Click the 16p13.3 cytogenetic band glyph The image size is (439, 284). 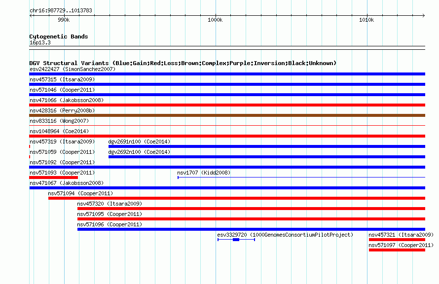pyautogui.click(x=227, y=48)
